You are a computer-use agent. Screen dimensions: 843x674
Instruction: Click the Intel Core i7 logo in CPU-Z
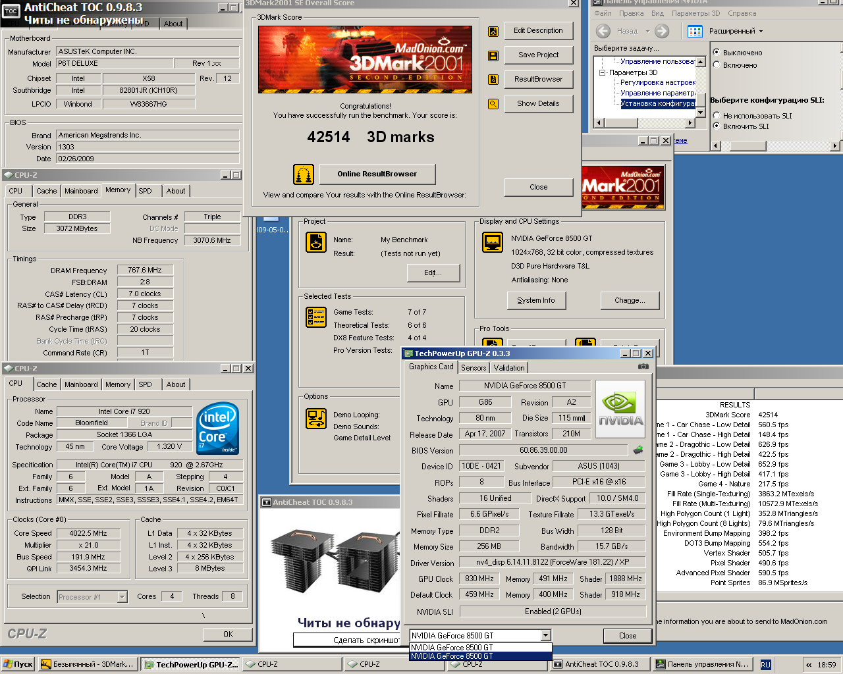pos(218,428)
